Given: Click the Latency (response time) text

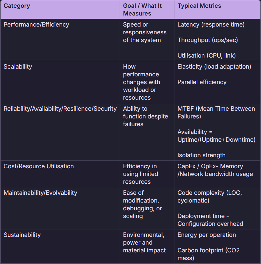Looking at the screenshot, I should pyautogui.click(x=211, y=24).
